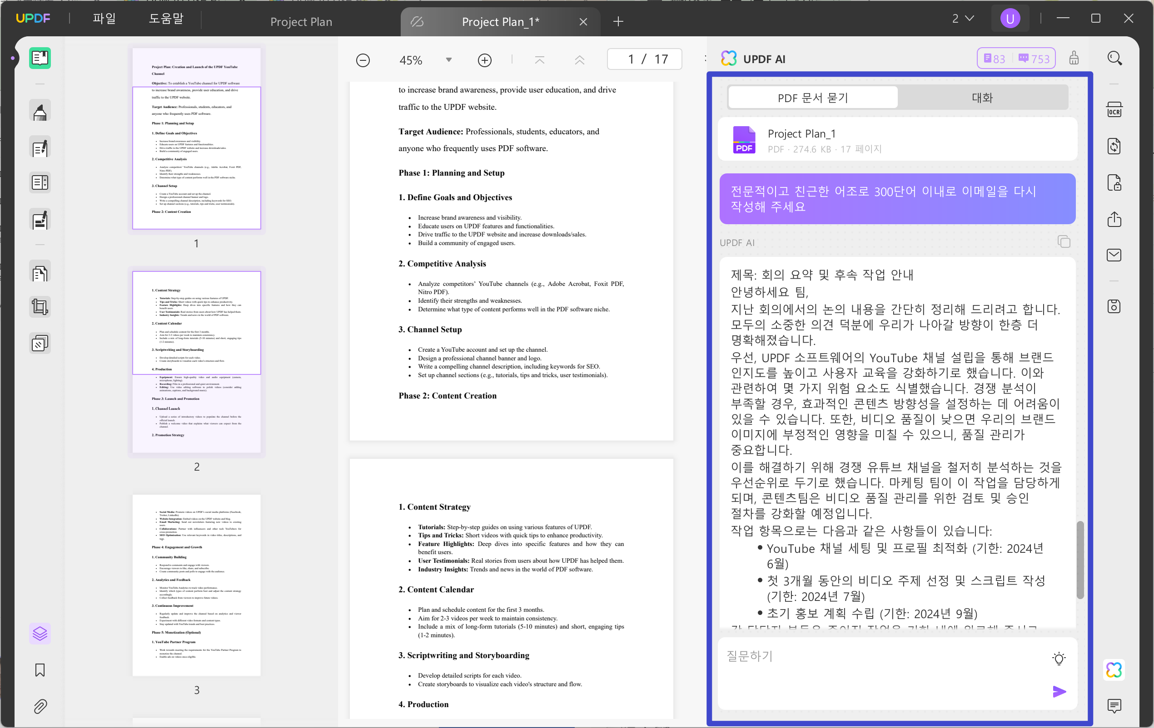
Task: Open the Crop Pages tool
Action: click(x=40, y=307)
